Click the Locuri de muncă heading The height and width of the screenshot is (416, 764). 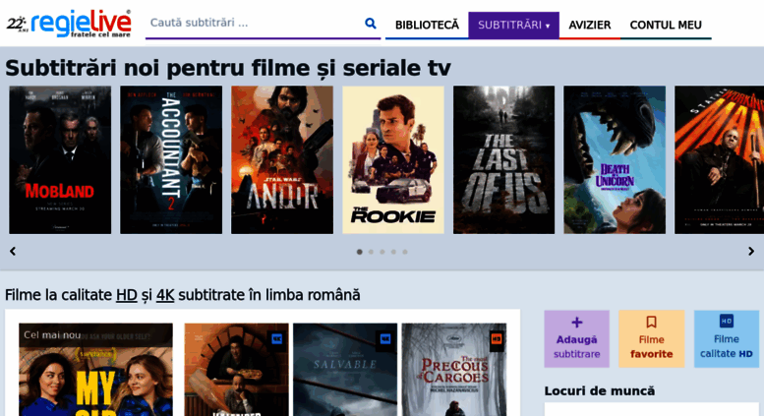click(600, 391)
